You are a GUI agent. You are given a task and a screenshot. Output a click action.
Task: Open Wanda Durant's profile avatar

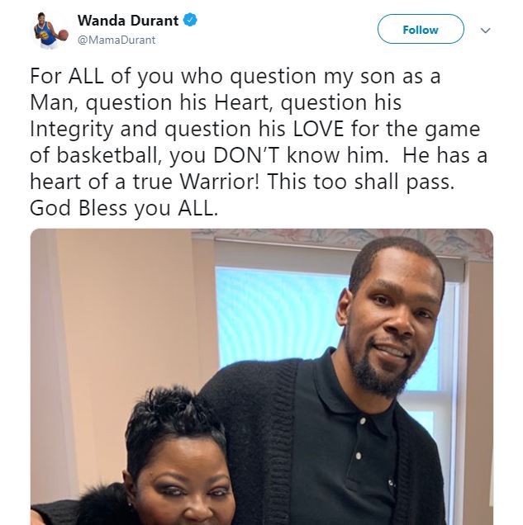tap(50, 31)
